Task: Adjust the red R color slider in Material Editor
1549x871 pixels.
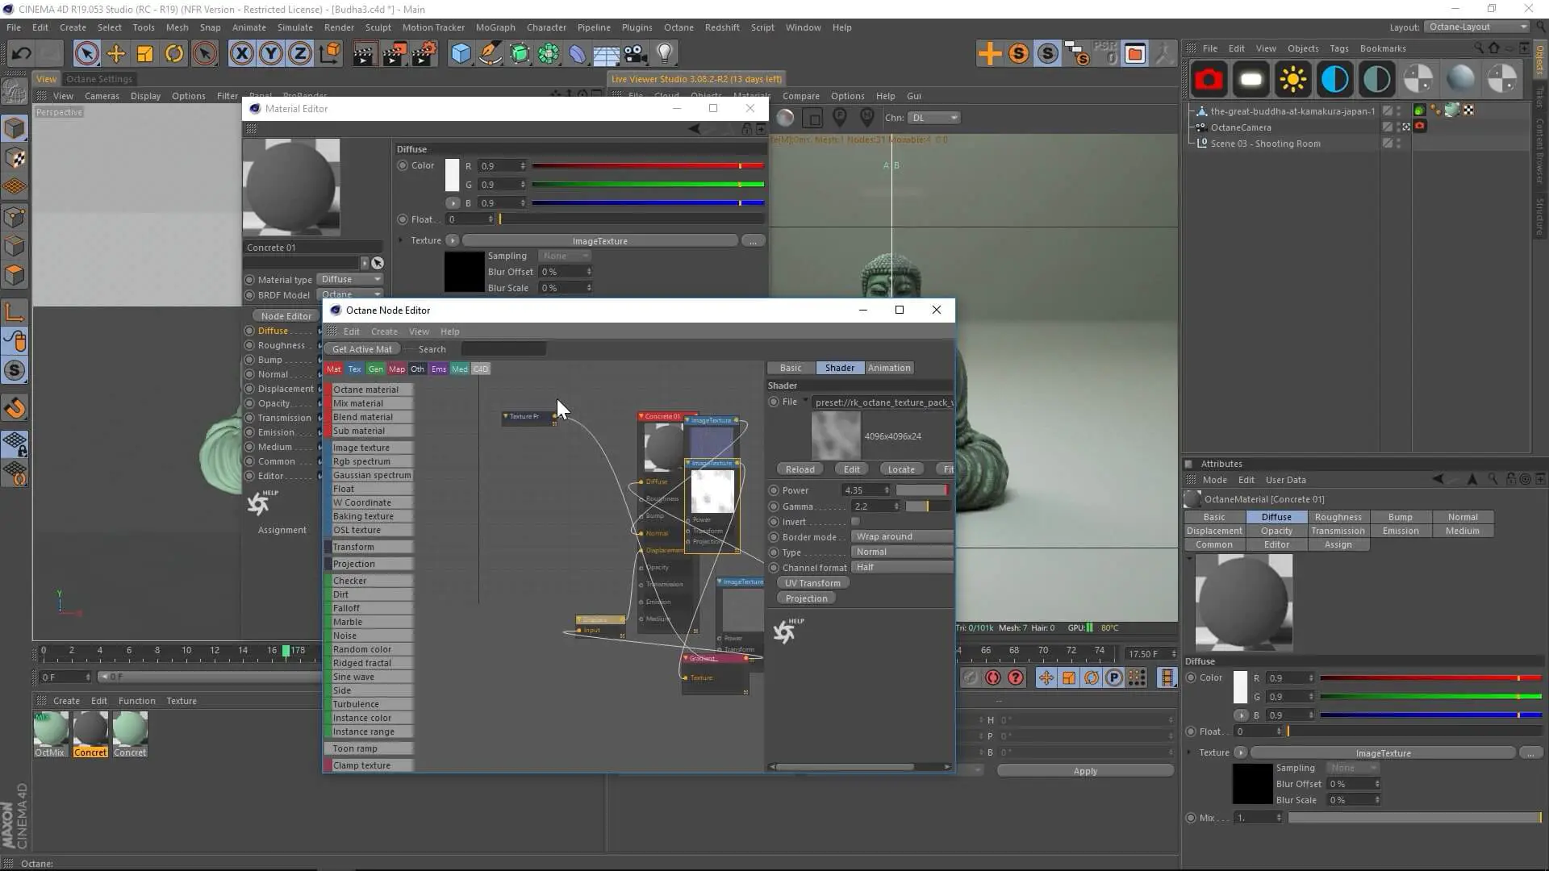Action: [x=647, y=166]
